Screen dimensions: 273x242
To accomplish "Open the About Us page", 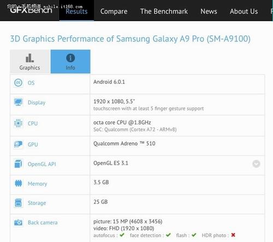I will pos(244,11).
